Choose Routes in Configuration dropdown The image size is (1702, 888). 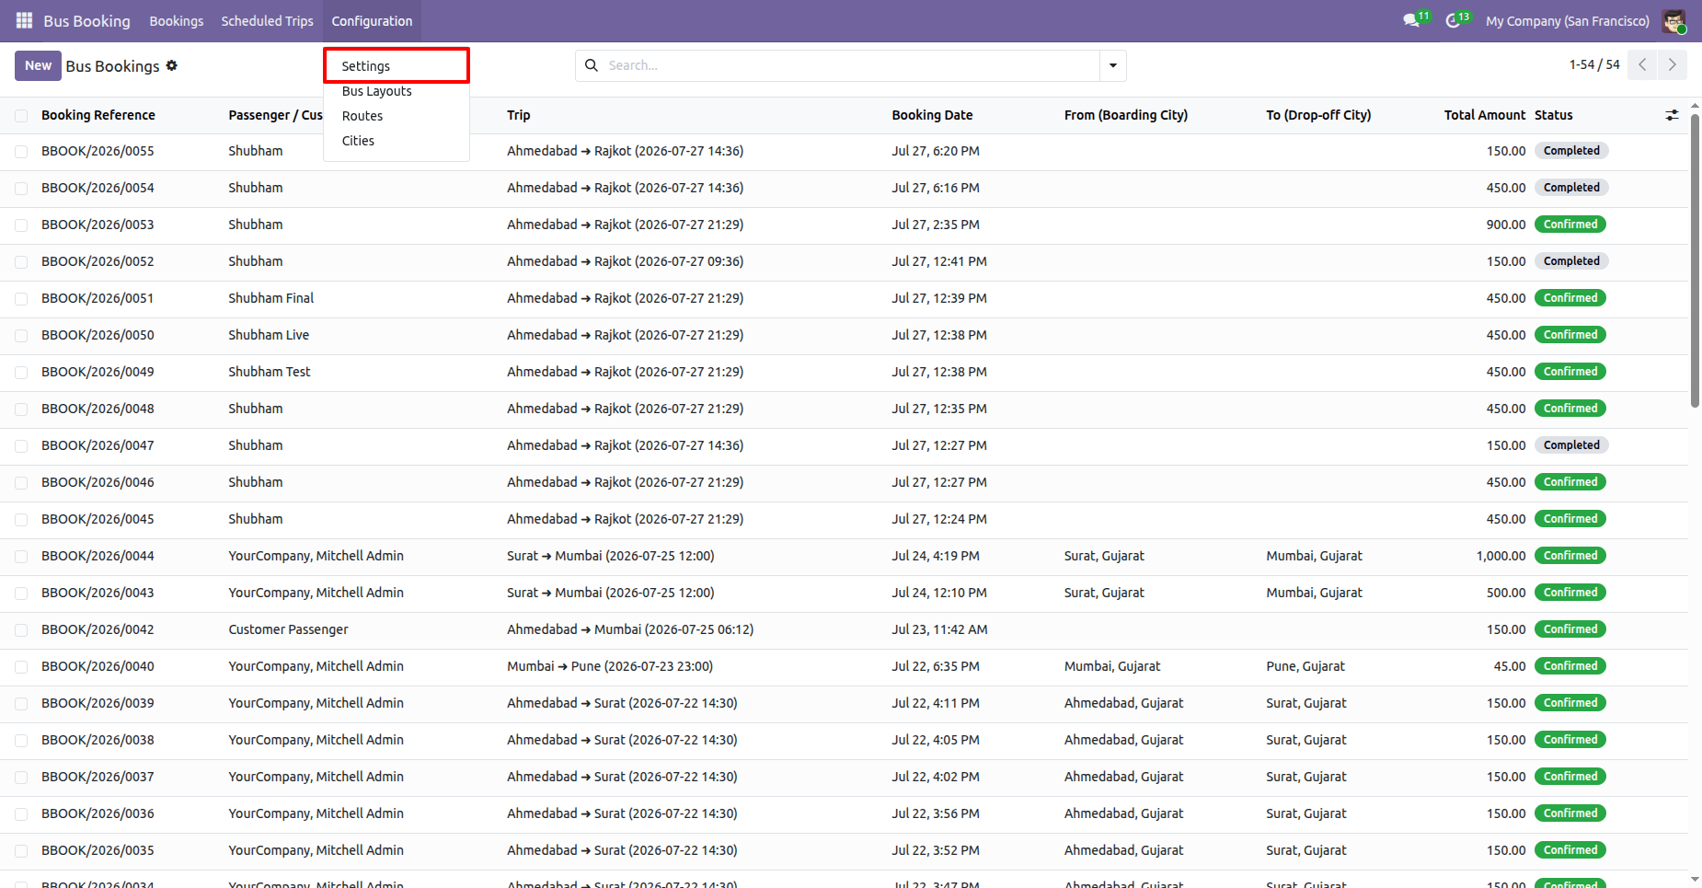tap(397, 116)
